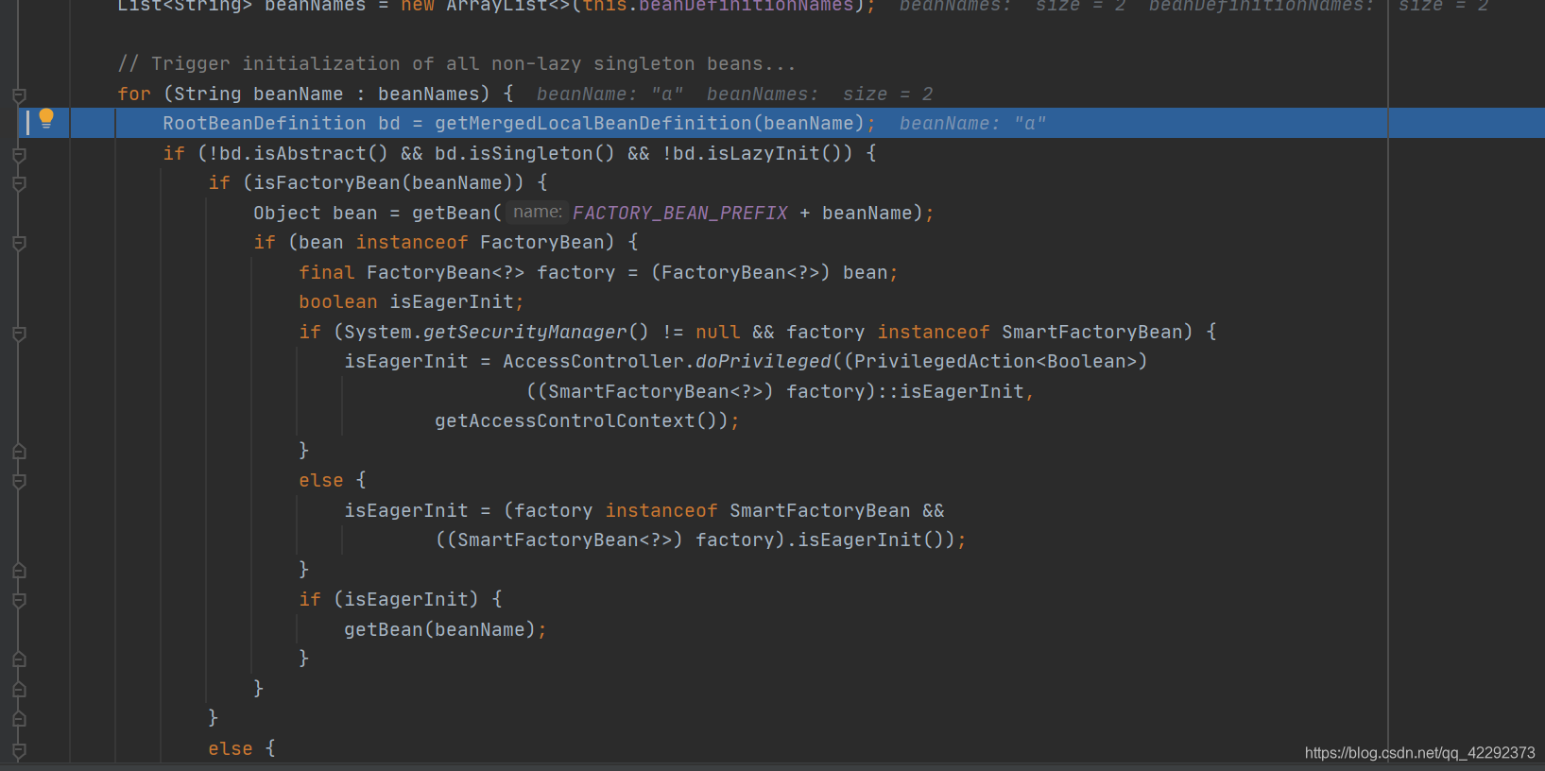This screenshot has width=1545, height=771.
Task: Collapse fold at if (System.getSecurityManager()
Action: point(19,334)
